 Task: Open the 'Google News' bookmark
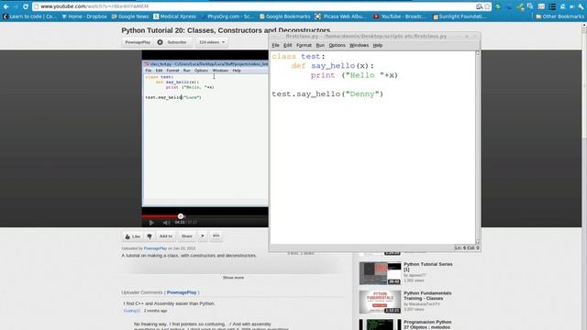coord(130,16)
